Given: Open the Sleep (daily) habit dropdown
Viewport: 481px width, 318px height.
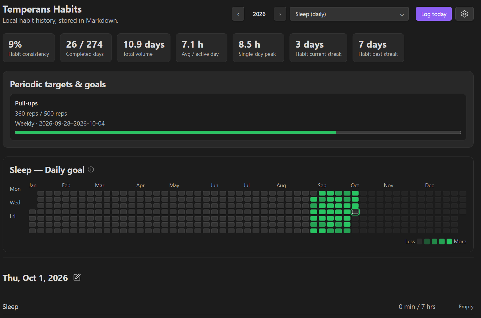Looking at the screenshot, I should coord(349,14).
